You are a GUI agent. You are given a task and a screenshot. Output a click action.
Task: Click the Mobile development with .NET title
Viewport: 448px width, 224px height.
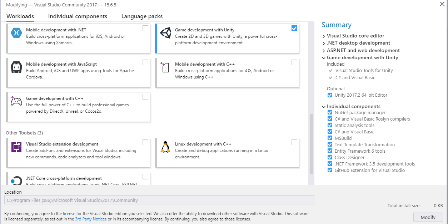(x=56, y=30)
